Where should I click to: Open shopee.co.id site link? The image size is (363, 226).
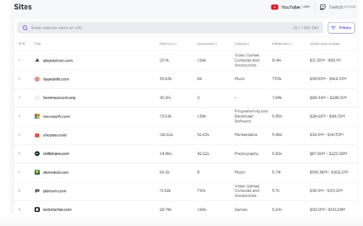55,135
